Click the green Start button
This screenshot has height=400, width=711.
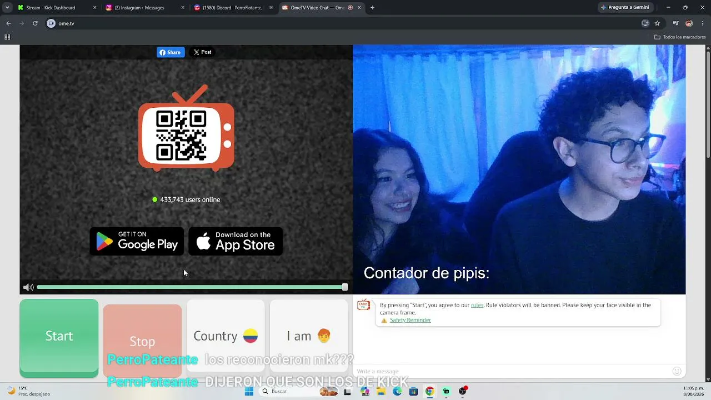(59, 338)
